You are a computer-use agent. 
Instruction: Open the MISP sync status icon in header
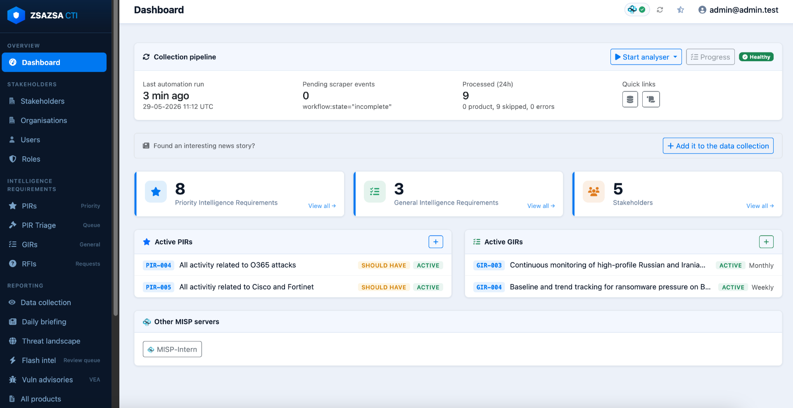[x=637, y=10]
